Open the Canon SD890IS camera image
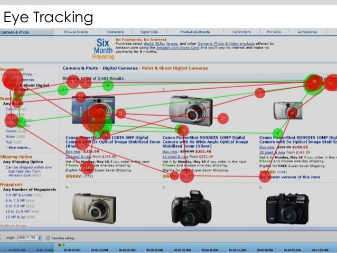The image size is (337, 253). pos(287,111)
